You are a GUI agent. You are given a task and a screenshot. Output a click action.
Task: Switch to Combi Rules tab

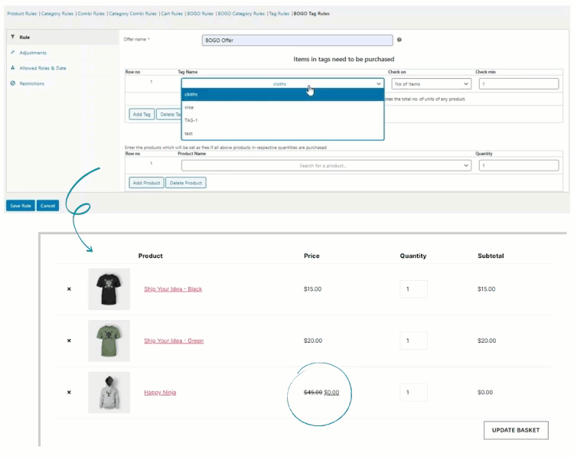[x=91, y=14]
